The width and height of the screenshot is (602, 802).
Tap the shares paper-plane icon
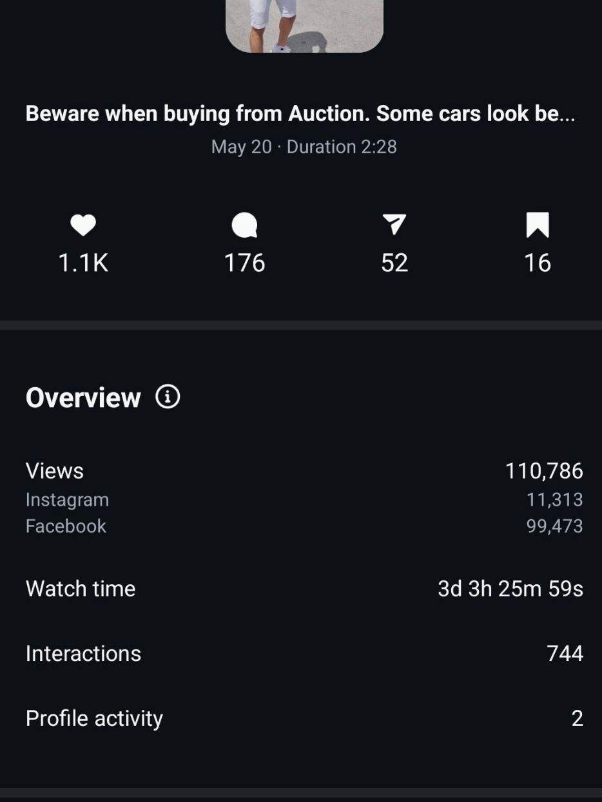tap(394, 224)
